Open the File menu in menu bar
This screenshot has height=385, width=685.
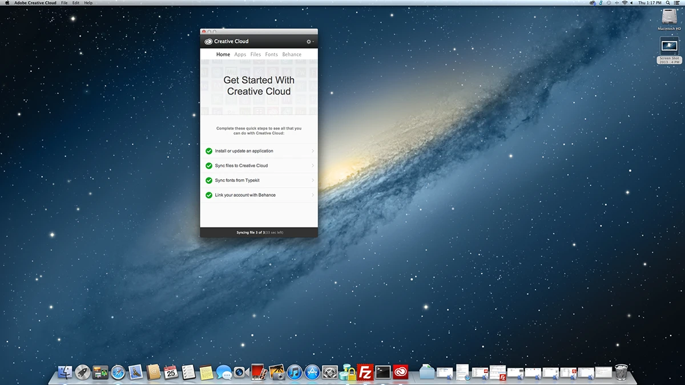[x=64, y=3]
